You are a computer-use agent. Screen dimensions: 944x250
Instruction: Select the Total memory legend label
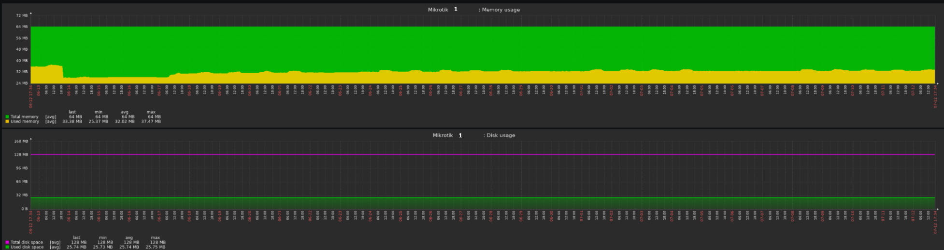pos(25,117)
